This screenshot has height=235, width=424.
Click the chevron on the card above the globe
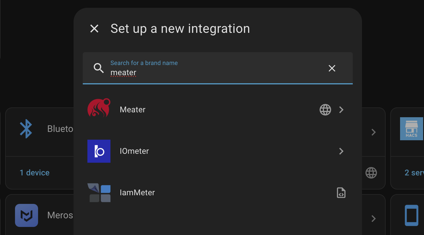(x=374, y=132)
